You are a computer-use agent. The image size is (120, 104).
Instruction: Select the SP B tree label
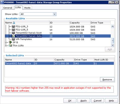(15, 42)
